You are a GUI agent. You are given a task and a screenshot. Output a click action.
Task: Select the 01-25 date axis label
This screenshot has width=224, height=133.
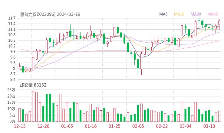pyautogui.click(x=114, y=126)
